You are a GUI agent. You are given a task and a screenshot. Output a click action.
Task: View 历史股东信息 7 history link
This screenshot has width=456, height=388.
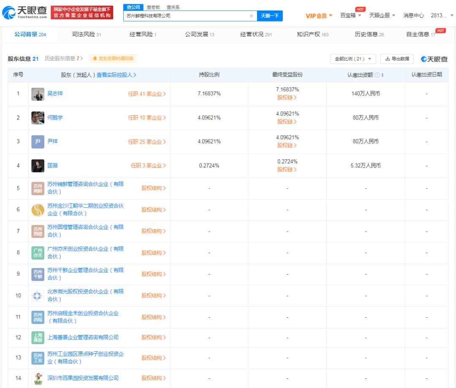[x=64, y=59]
